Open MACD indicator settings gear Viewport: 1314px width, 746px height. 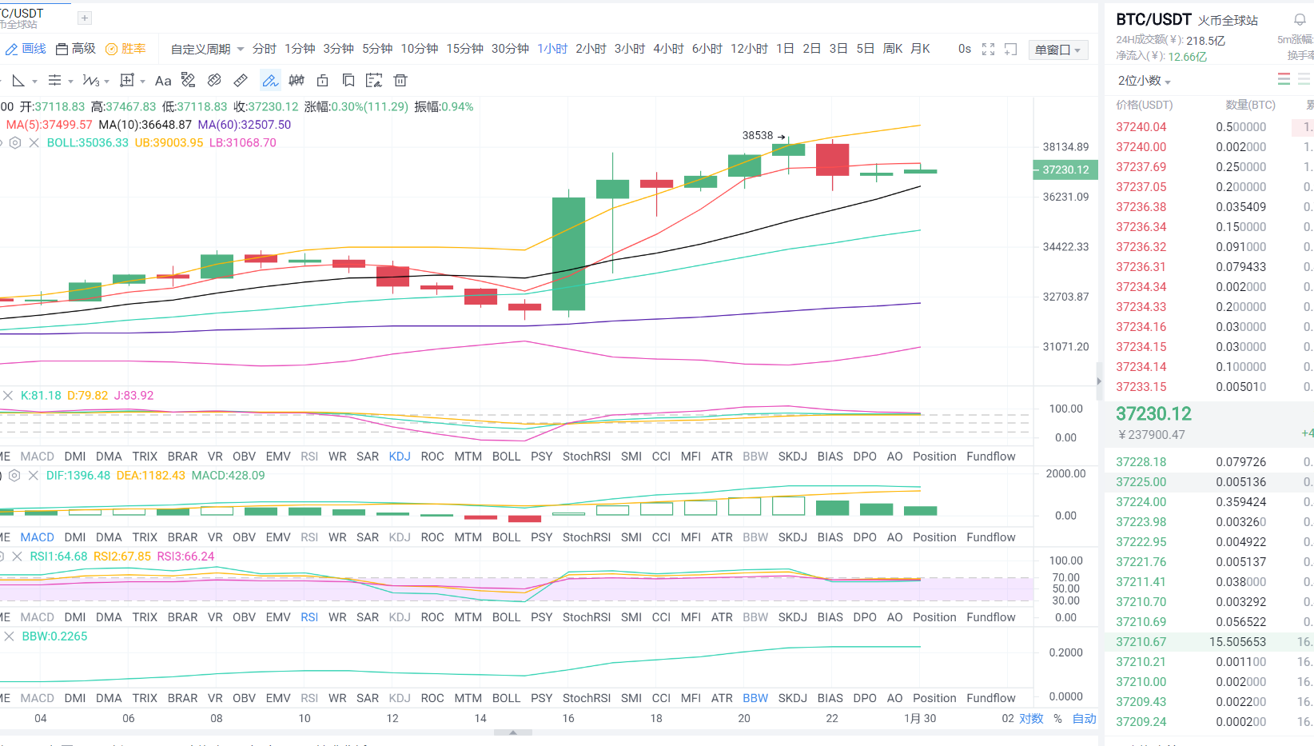pos(14,476)
